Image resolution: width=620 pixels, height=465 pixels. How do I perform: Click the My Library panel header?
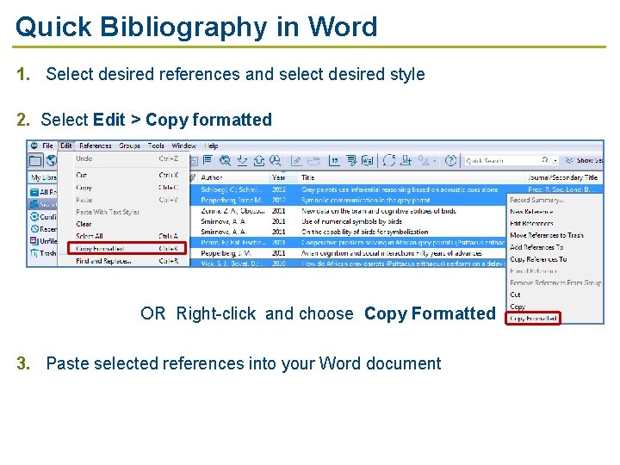(x=43, y=177)
